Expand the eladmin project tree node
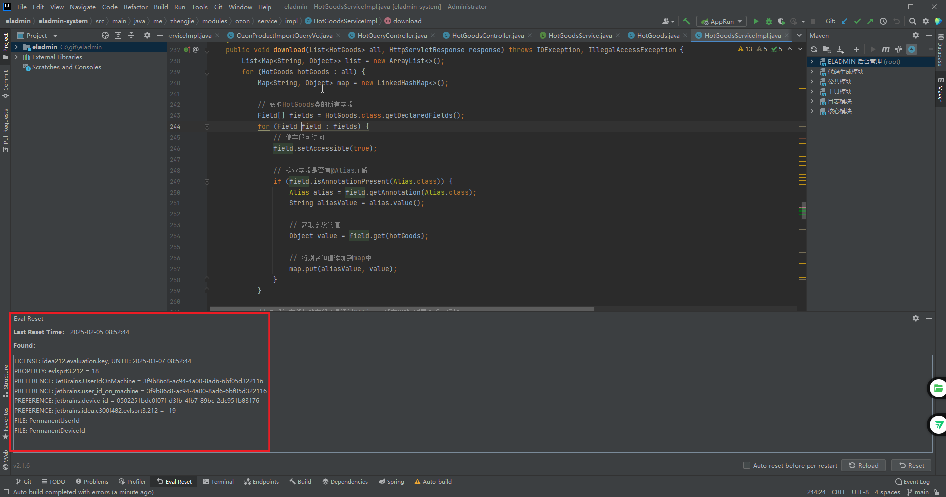Viewport: 946px width, 497px height. coord(17,47)
